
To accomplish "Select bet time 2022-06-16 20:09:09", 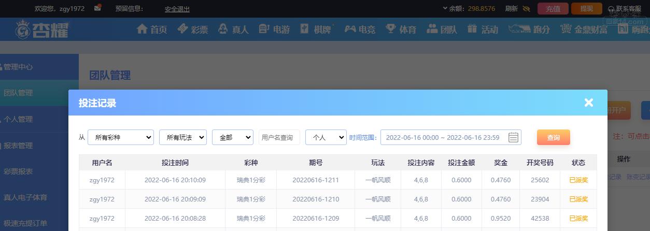I will (x=175, y=199).
